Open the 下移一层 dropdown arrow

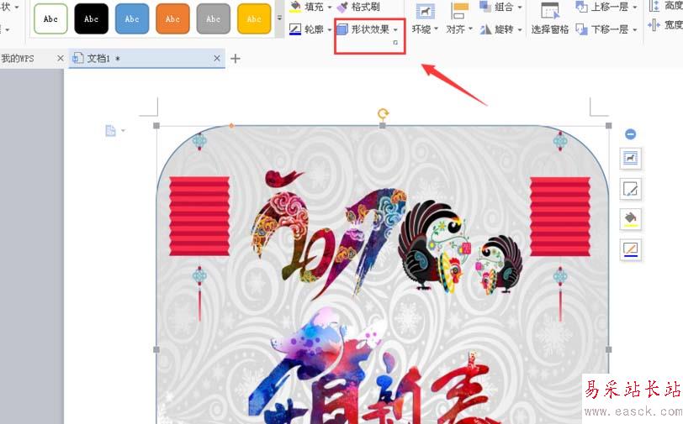(635, 30)
